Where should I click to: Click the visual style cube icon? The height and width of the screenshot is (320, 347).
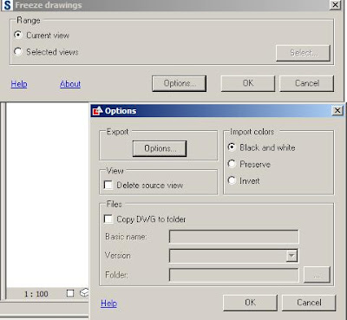click(84, 293)
